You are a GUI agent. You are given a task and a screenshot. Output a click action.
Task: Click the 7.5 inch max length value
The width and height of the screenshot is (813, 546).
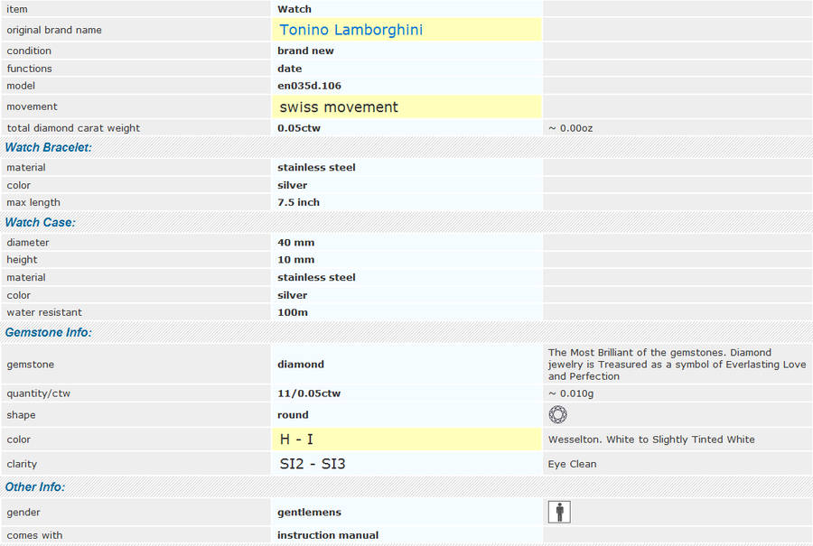[298, 202]
